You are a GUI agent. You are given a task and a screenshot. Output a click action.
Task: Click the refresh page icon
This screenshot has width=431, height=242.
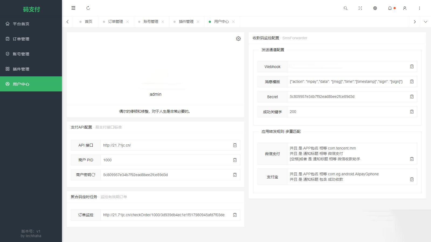88,8
